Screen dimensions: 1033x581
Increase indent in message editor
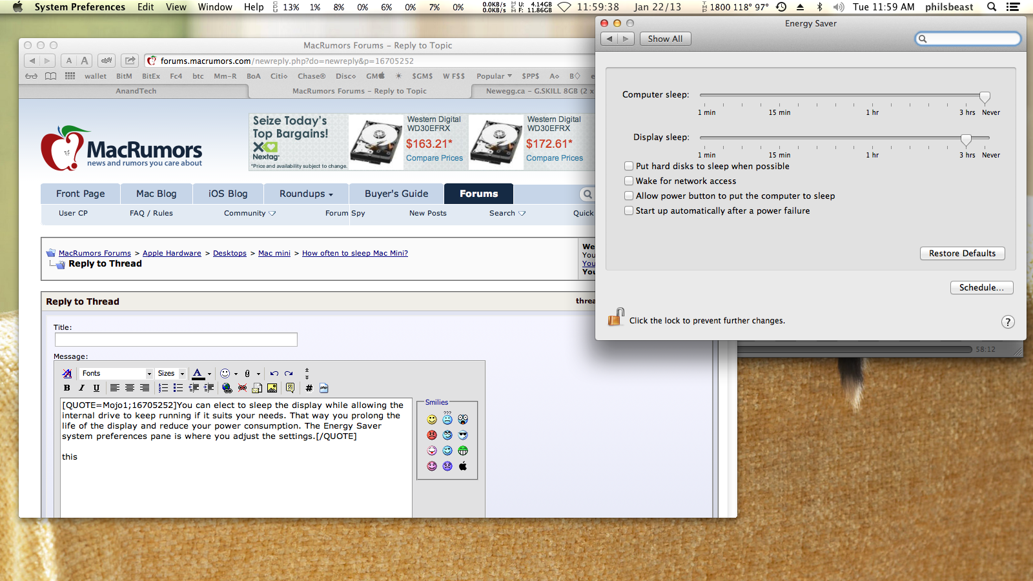pos(209,388)
